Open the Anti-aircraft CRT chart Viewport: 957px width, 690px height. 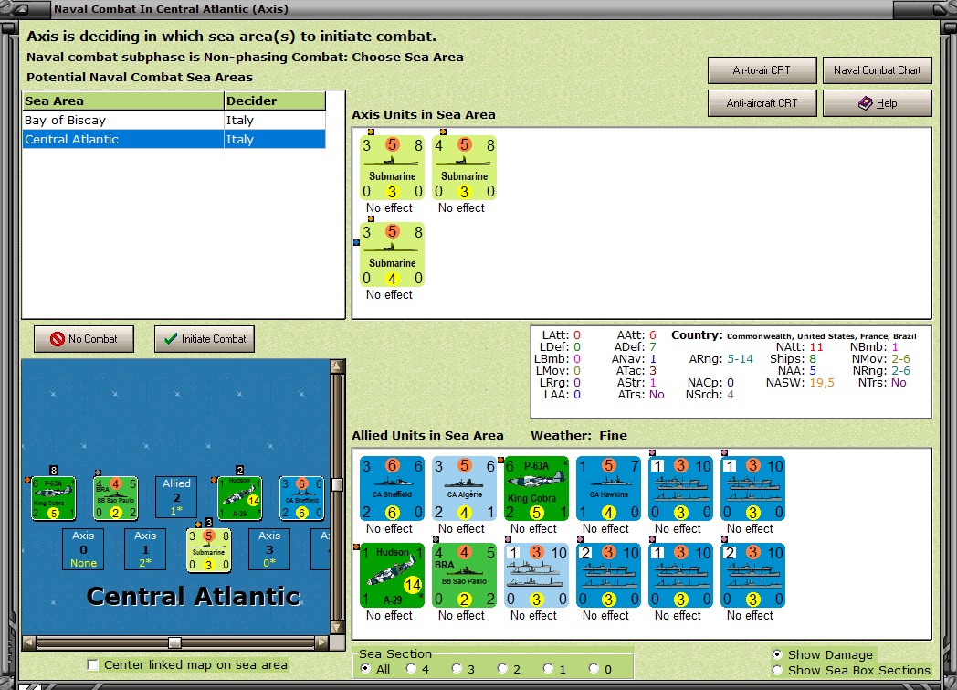coord(762,103)
